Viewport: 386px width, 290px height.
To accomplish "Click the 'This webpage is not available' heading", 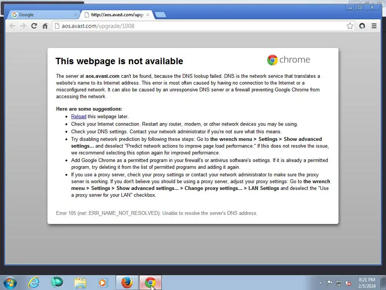I will click(x=119, y=61).
